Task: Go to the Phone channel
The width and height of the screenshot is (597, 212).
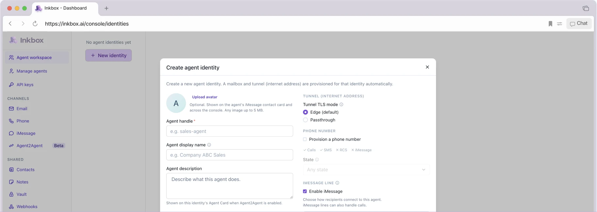Action: tap(37, 121)
